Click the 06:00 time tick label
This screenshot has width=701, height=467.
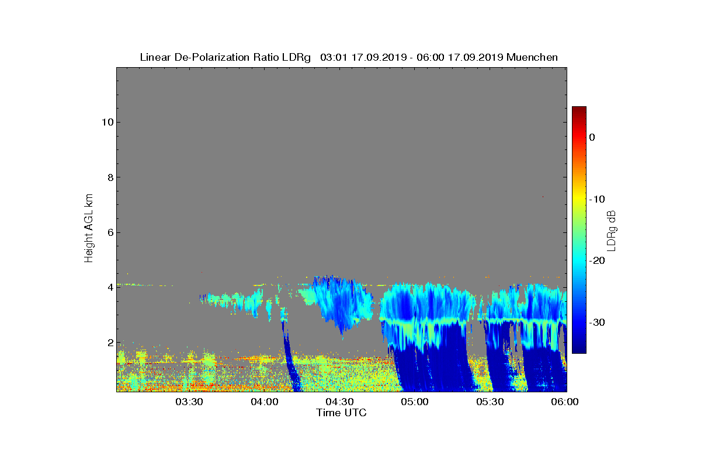point(564,402)
